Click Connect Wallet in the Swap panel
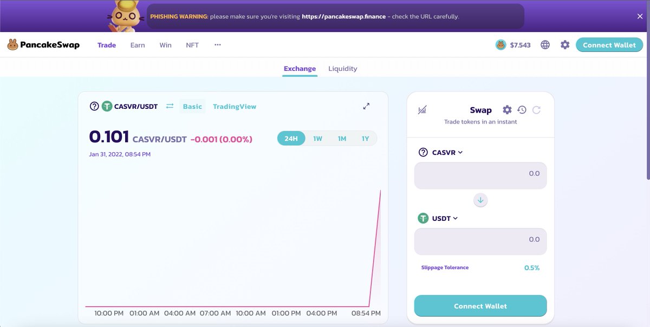Image resolution: width=650 pixels, height=327 pixels. [480, 306]
